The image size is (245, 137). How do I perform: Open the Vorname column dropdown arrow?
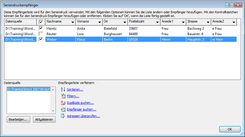(100, 22)
